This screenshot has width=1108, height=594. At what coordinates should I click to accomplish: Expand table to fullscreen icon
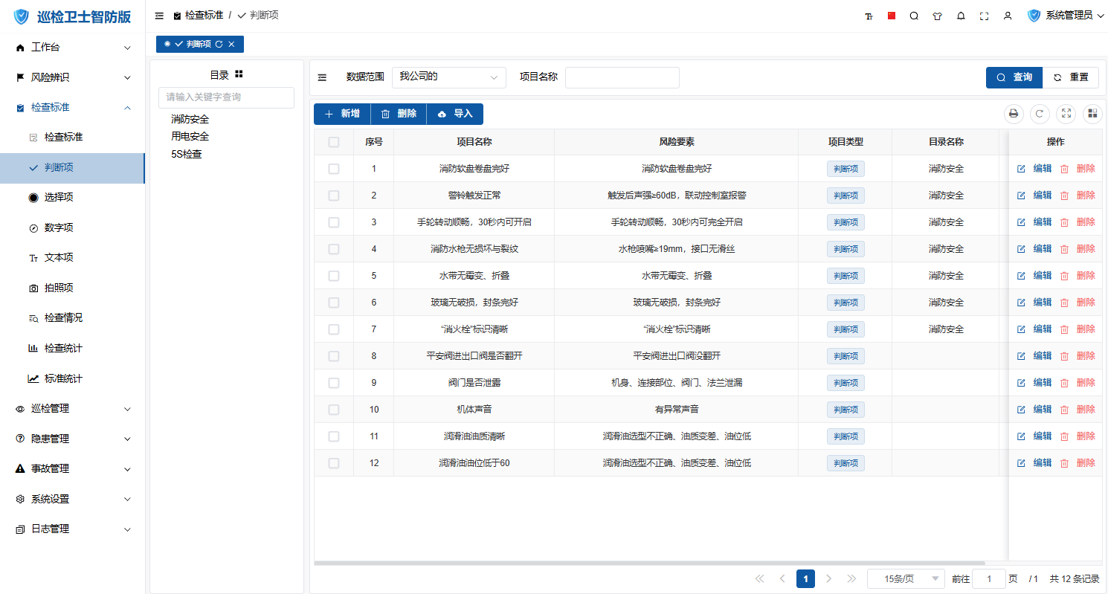point(1066,114)
